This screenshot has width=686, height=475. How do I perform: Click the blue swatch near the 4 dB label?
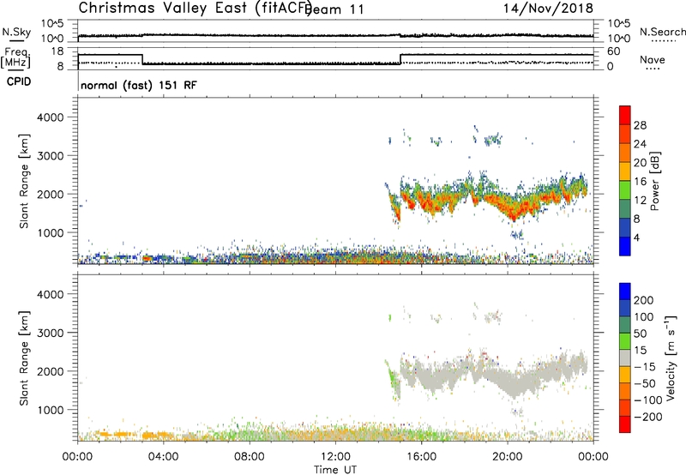(x=625, y=246)
